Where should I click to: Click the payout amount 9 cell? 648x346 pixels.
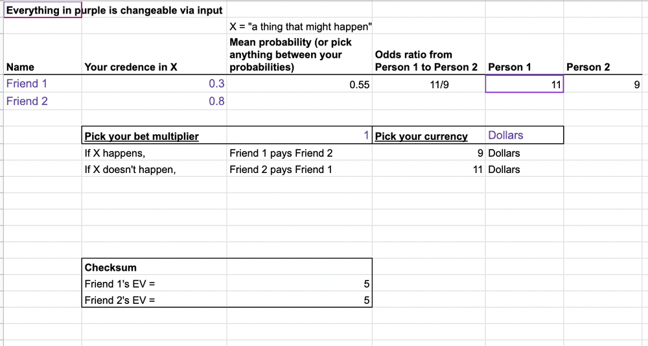point(428,152)
